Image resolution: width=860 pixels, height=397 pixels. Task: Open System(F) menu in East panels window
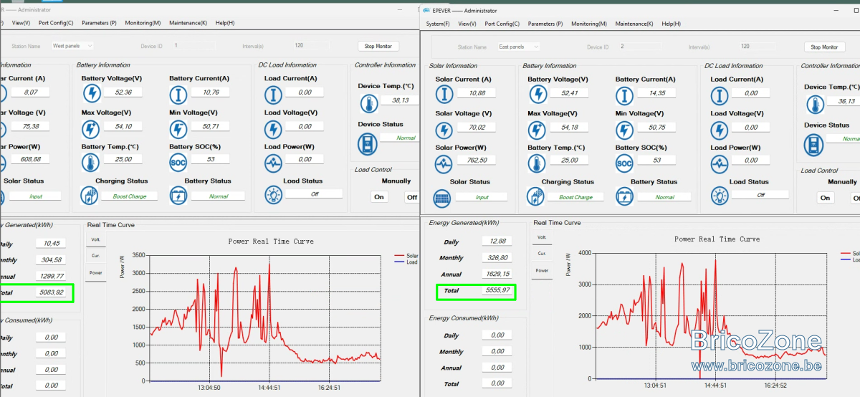click(x=438, y=24)
